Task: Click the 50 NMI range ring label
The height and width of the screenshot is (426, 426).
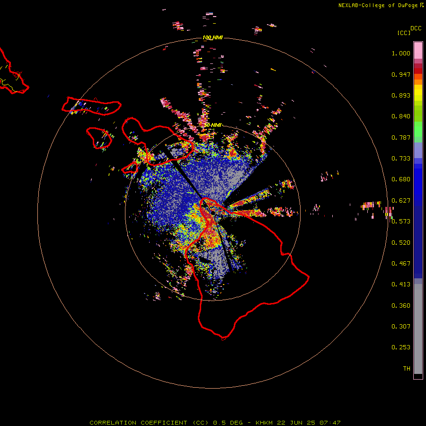Action: pos(213,125)
